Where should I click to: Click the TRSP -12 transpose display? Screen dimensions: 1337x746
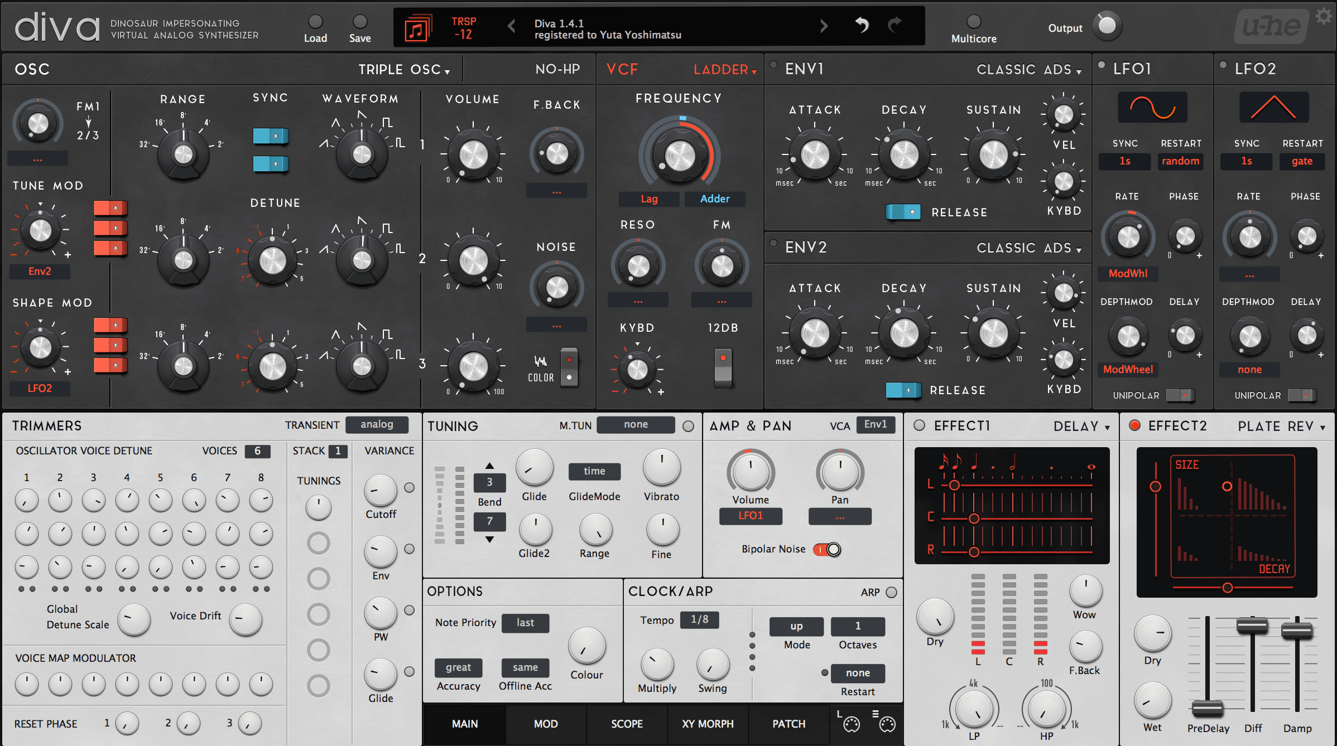point(464,28)
